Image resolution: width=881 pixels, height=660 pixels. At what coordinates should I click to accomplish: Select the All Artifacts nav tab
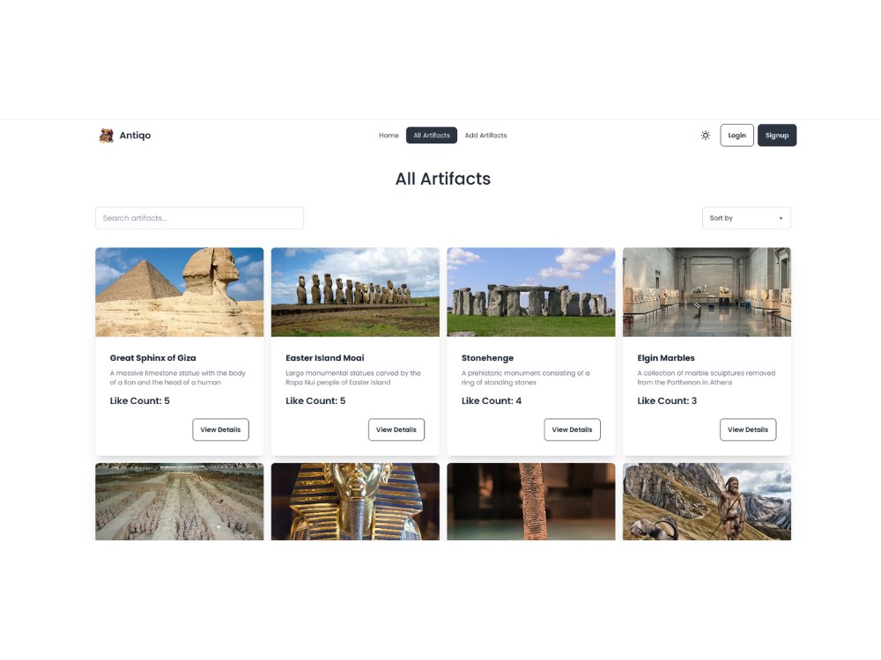[432, 136]
